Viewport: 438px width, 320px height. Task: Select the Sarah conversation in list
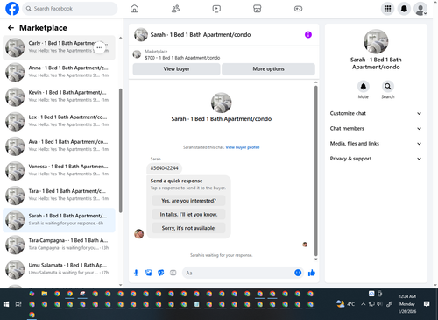(59, 220)
